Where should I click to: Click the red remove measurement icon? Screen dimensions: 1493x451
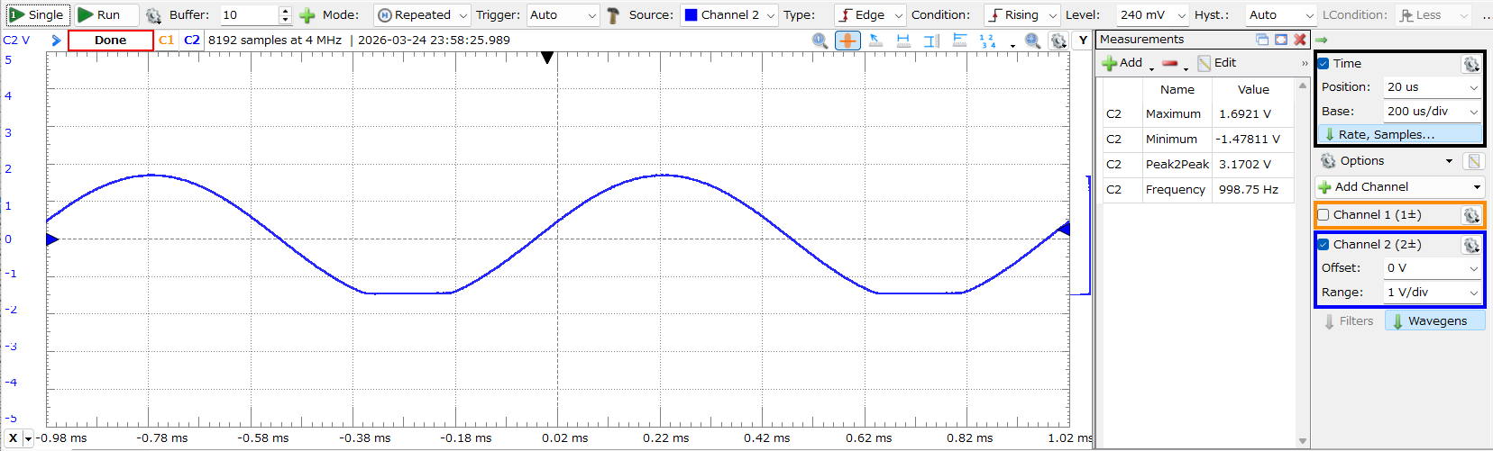pos(1170,63)
